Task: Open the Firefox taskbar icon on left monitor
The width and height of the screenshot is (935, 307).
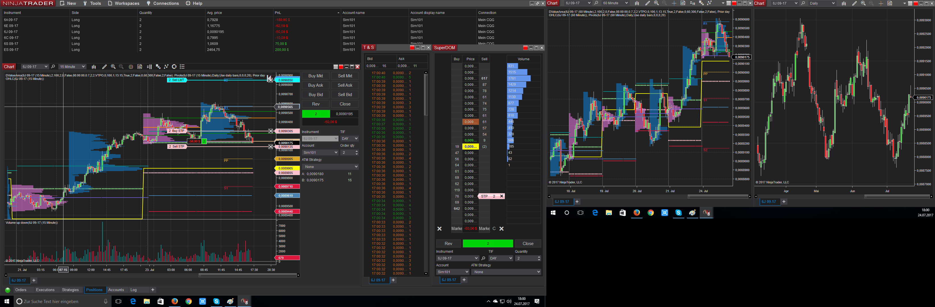Action: [175, 301]
